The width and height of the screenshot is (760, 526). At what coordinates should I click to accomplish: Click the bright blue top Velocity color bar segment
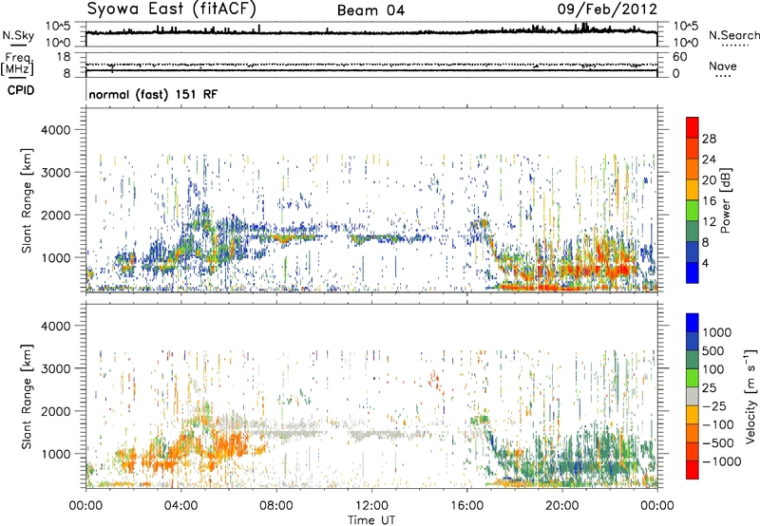click(693, 323)
